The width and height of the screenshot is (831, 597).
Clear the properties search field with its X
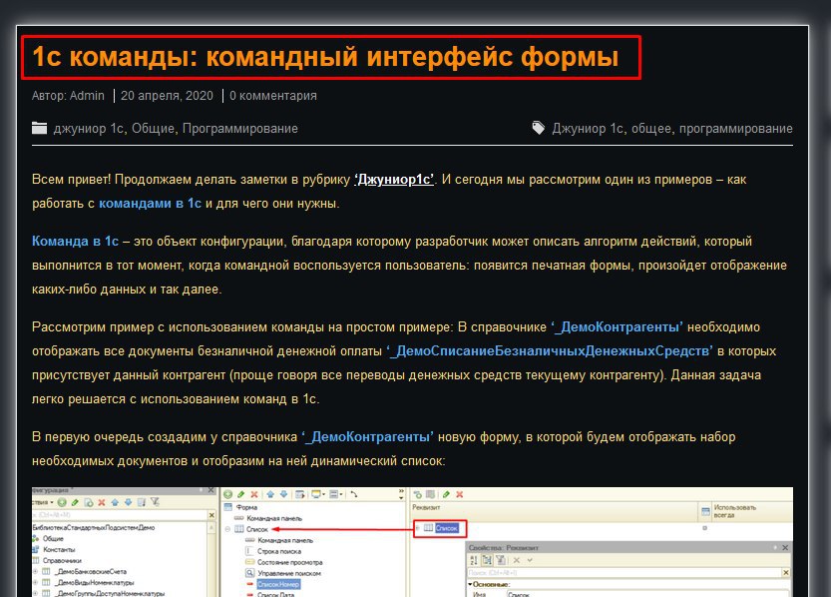pyautogui.click(x=786, y=573)
